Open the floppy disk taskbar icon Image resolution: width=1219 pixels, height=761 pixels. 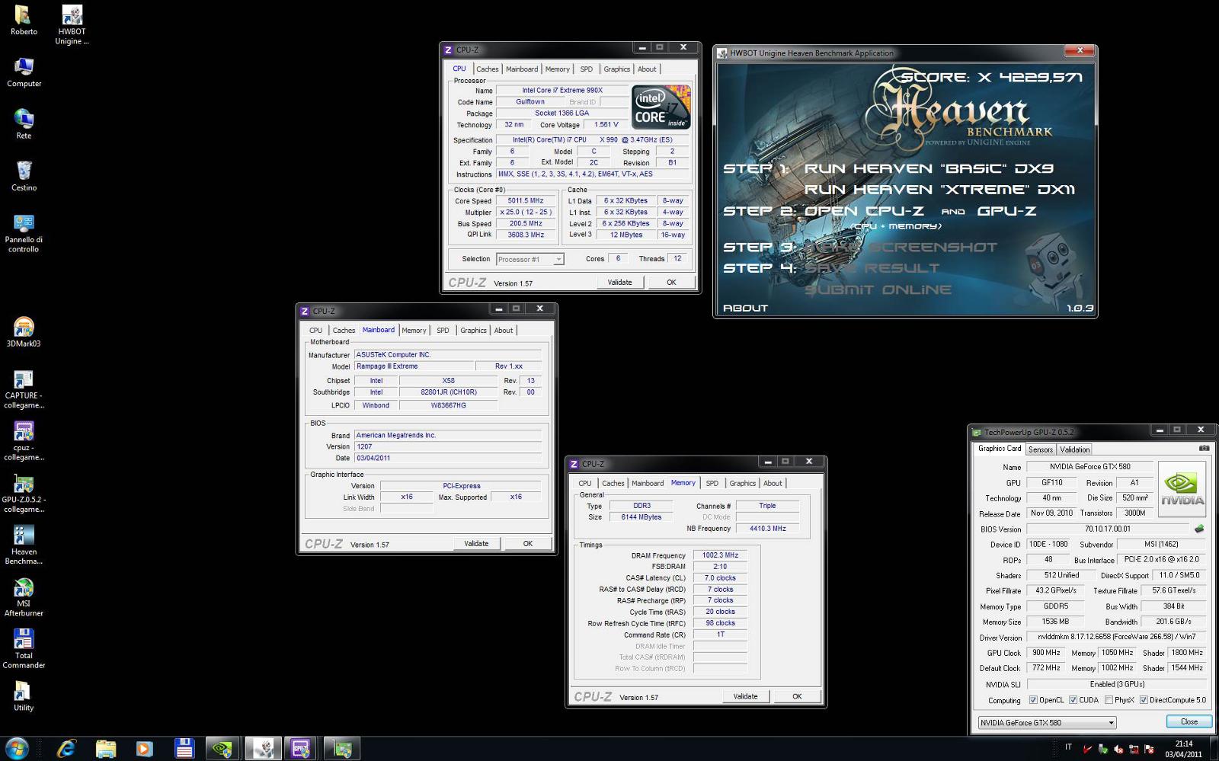(x=184, y=748)
